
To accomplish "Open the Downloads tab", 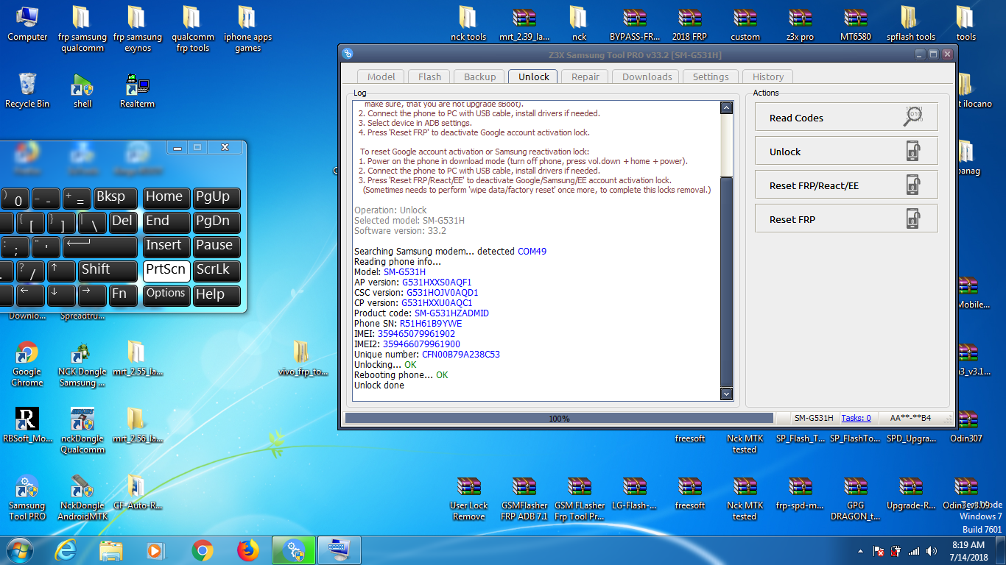I will click(x=647, y=77).
